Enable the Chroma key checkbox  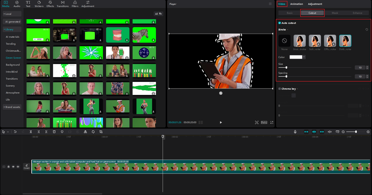(279, 89)
